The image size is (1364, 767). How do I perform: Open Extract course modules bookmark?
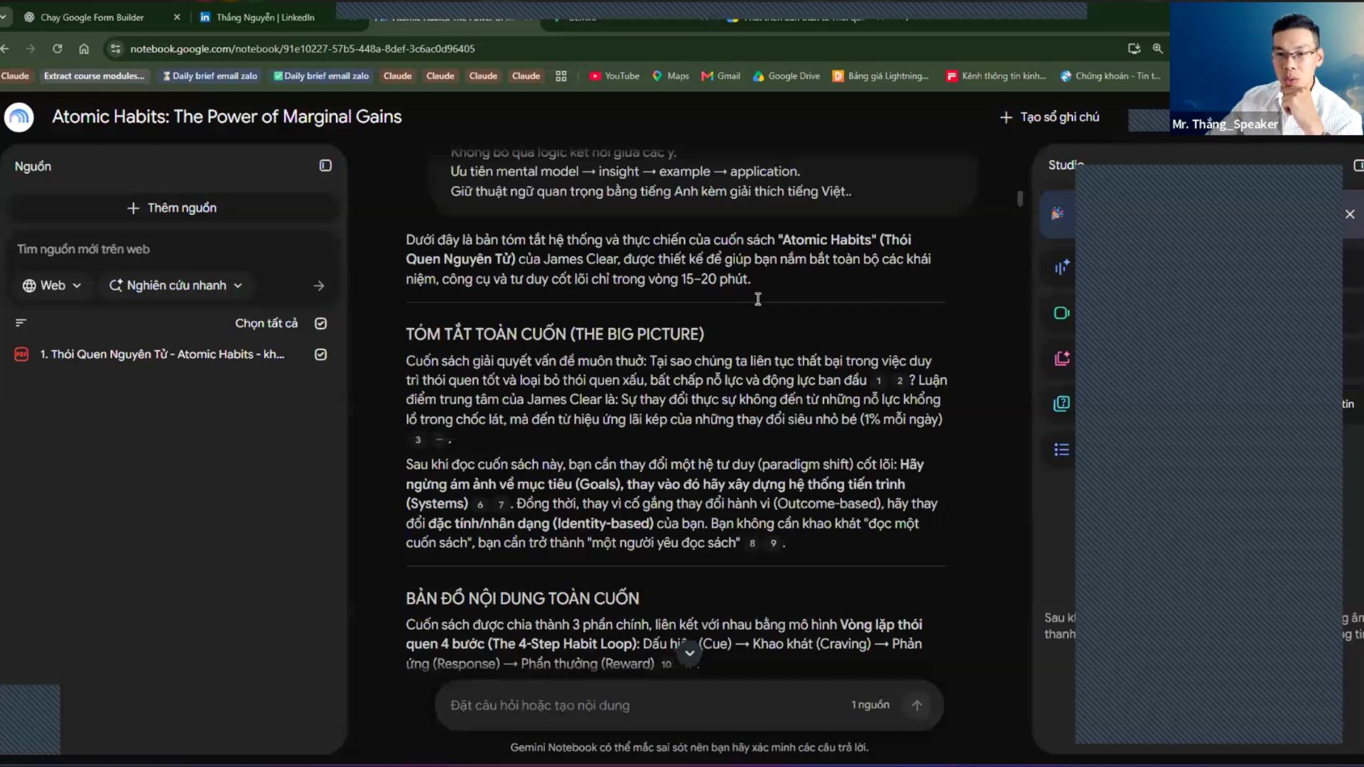(94, 76)
